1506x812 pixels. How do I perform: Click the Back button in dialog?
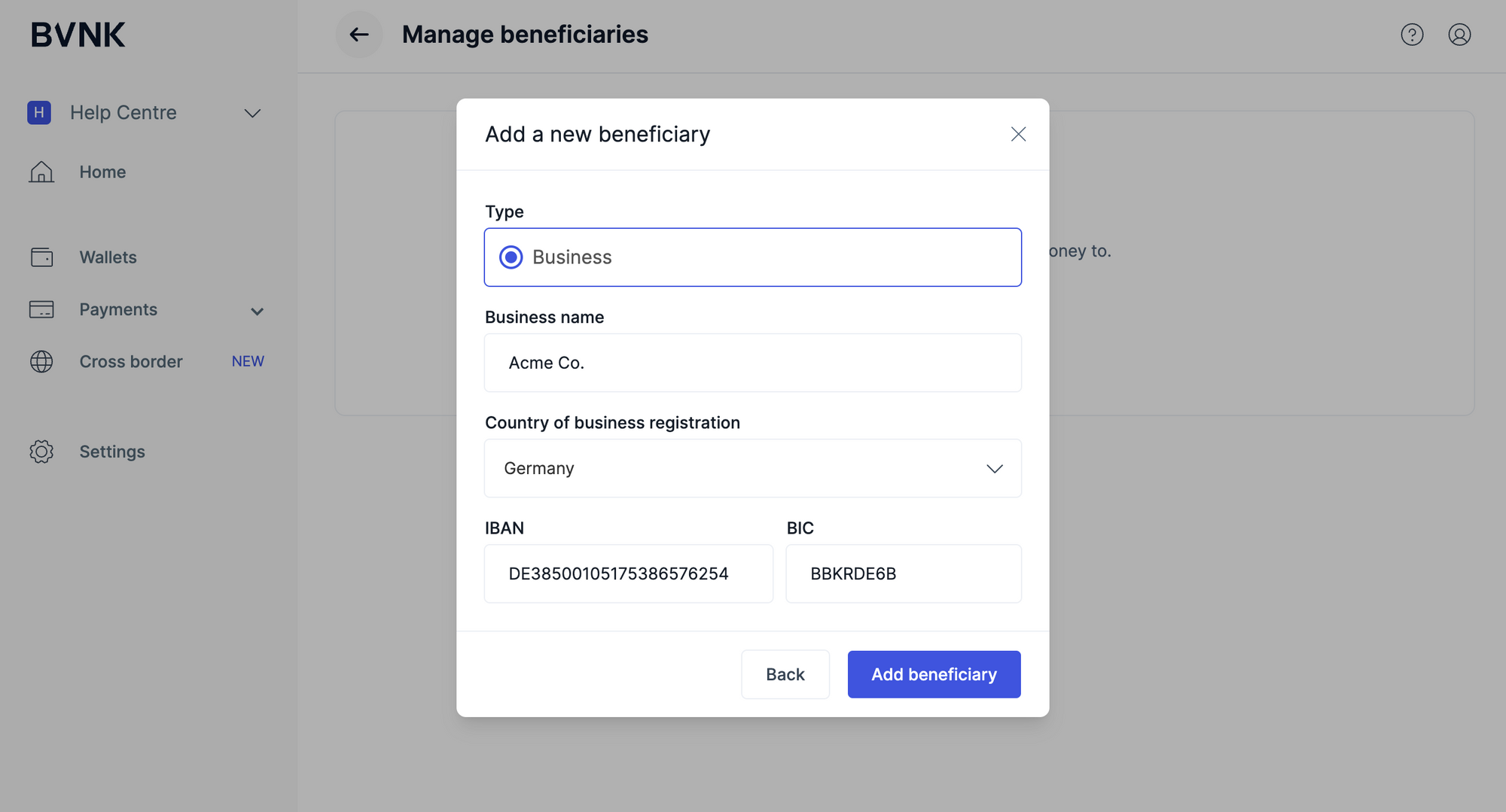pos(785,674)
